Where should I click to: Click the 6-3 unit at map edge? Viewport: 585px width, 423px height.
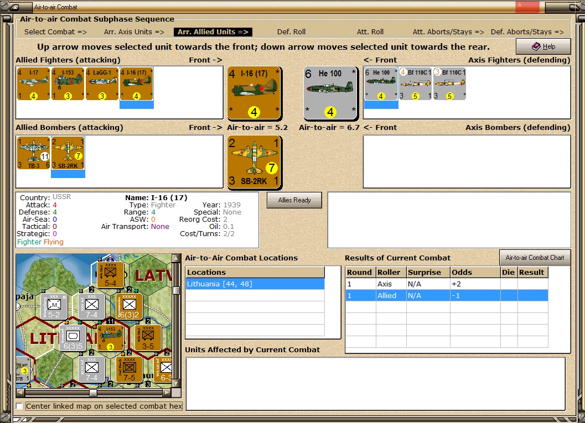[x=163, y=370]
